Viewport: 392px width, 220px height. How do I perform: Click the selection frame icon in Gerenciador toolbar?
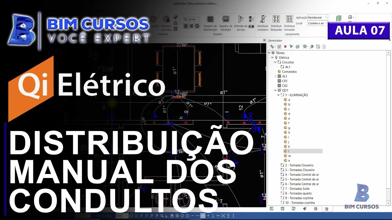pos(318,47)
